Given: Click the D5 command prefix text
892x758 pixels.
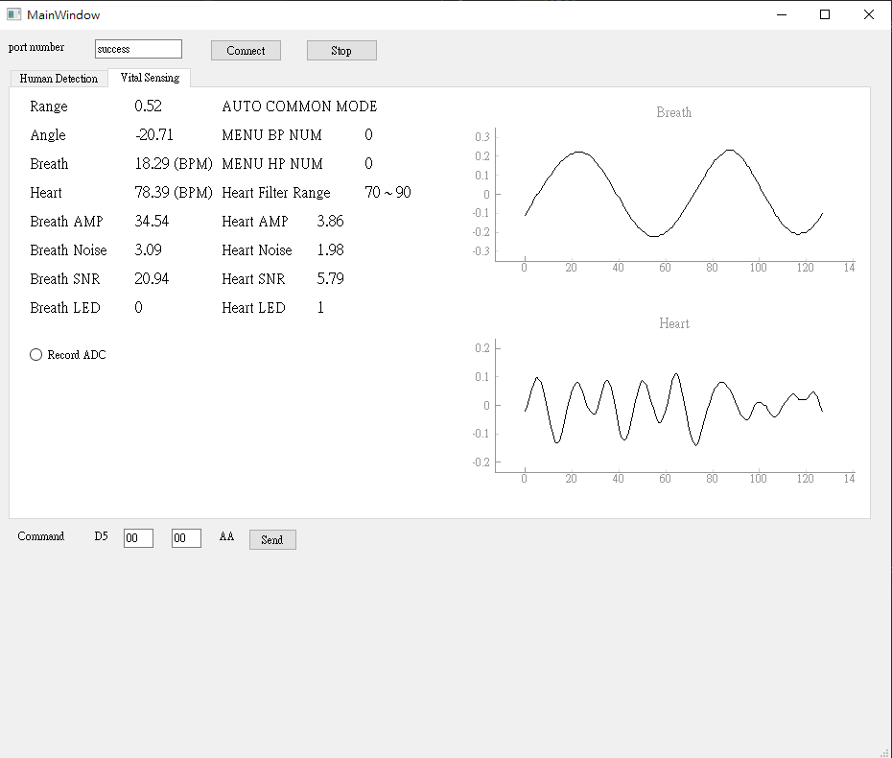Looking at the screenshot, I should coord(101,536).
